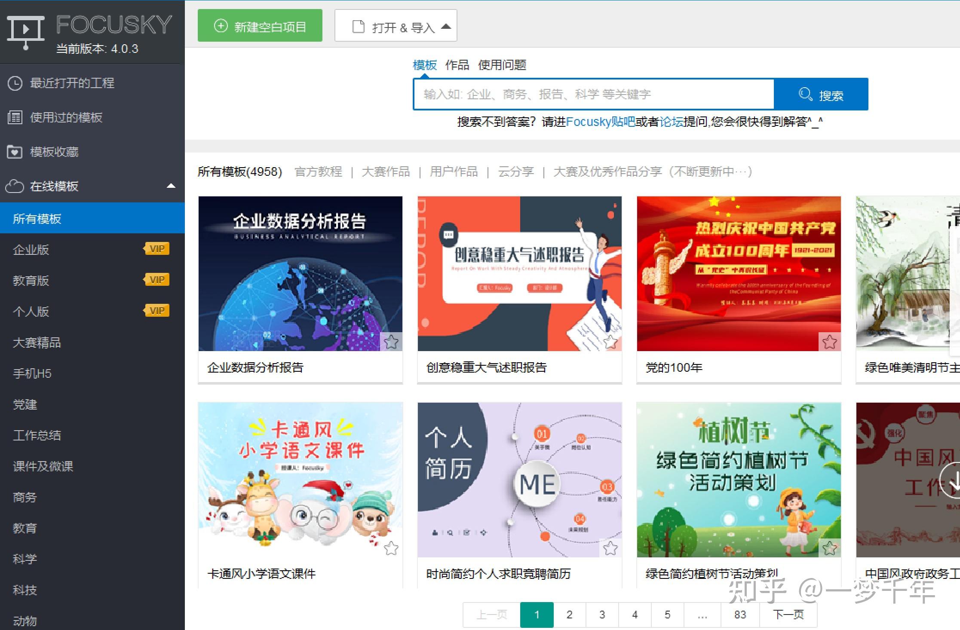Viewport: 960px width, 630px height.
Task: Expand the 打开 & 导入 dropdown
Action: (446, 27)
